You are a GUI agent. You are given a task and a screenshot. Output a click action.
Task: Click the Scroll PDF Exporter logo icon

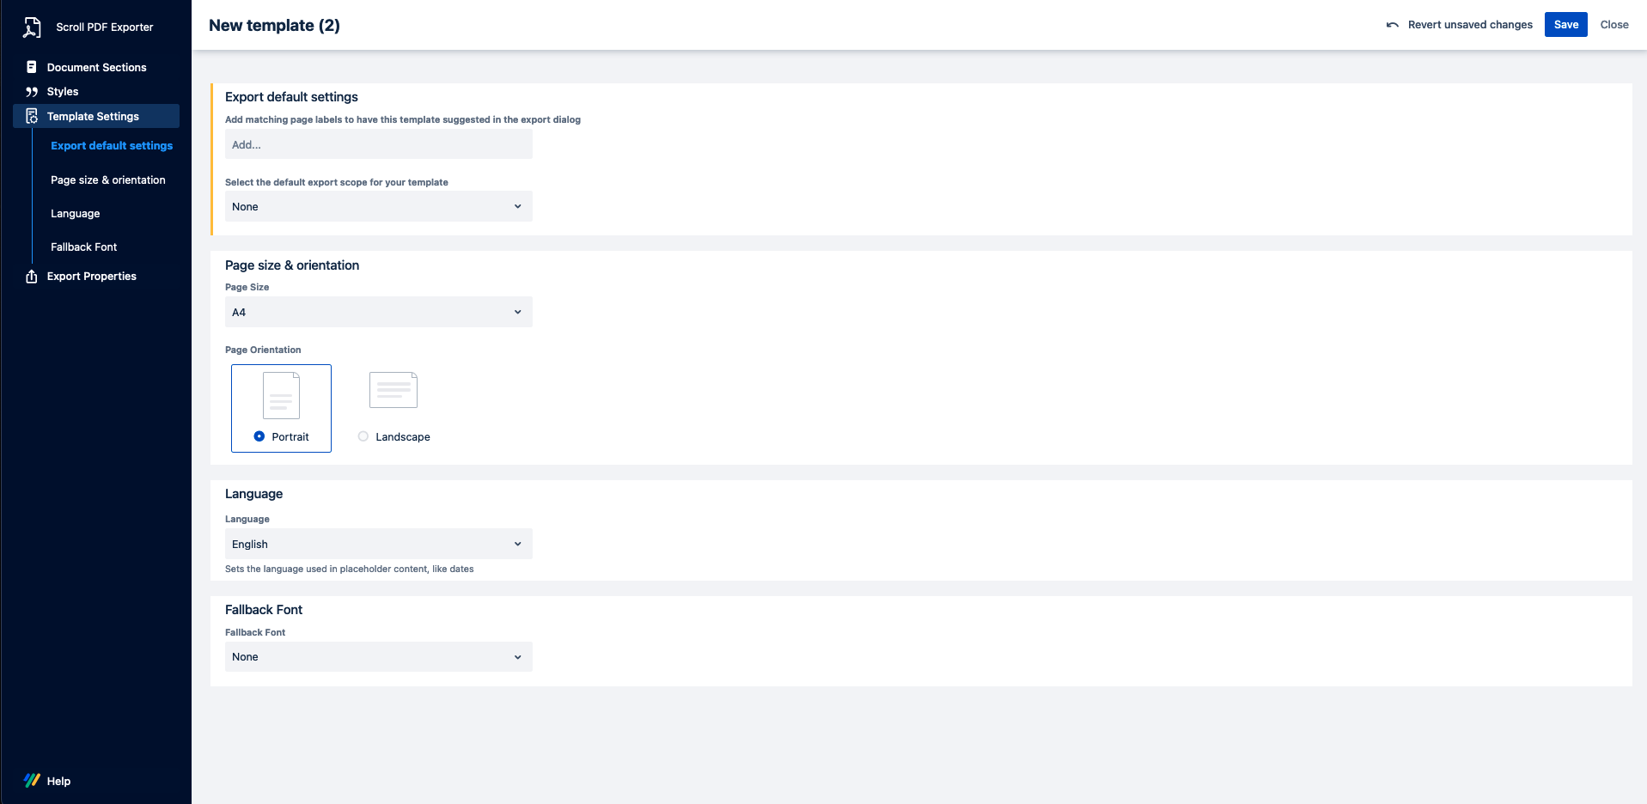click(32, 27)
